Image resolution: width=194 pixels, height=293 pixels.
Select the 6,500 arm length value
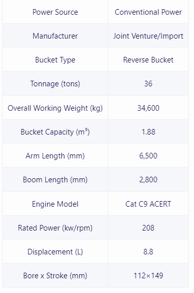pyautogui.click(x=148, y=156)
